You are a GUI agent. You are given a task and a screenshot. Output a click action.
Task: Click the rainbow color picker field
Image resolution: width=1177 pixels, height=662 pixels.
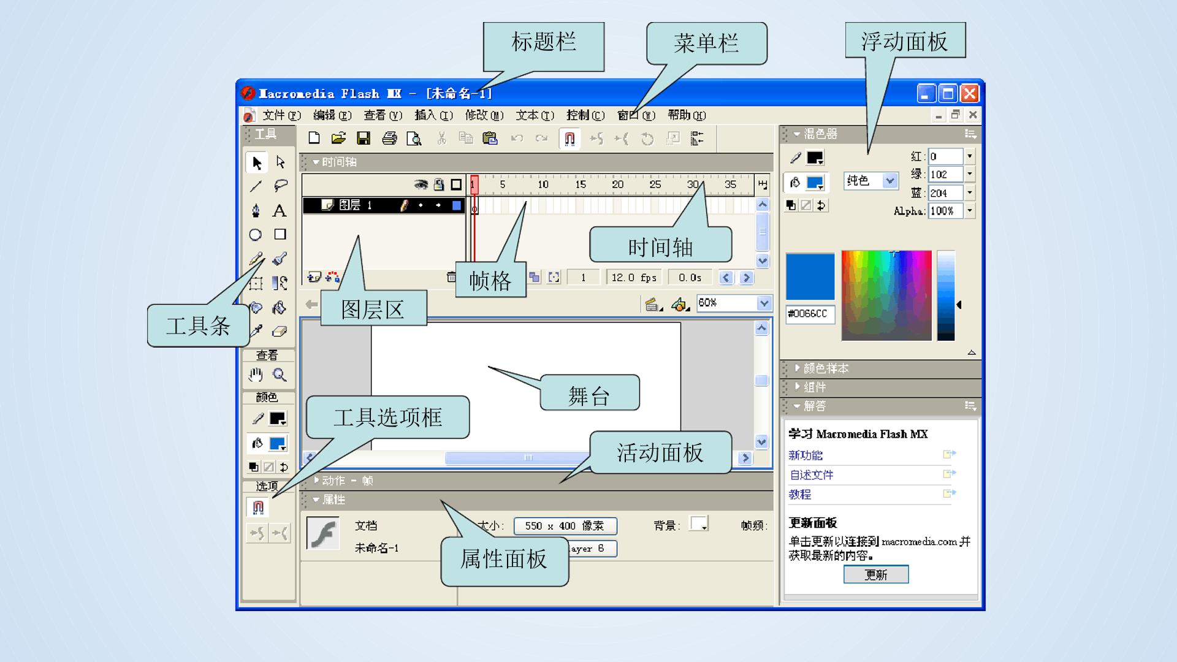pos(886,295)
